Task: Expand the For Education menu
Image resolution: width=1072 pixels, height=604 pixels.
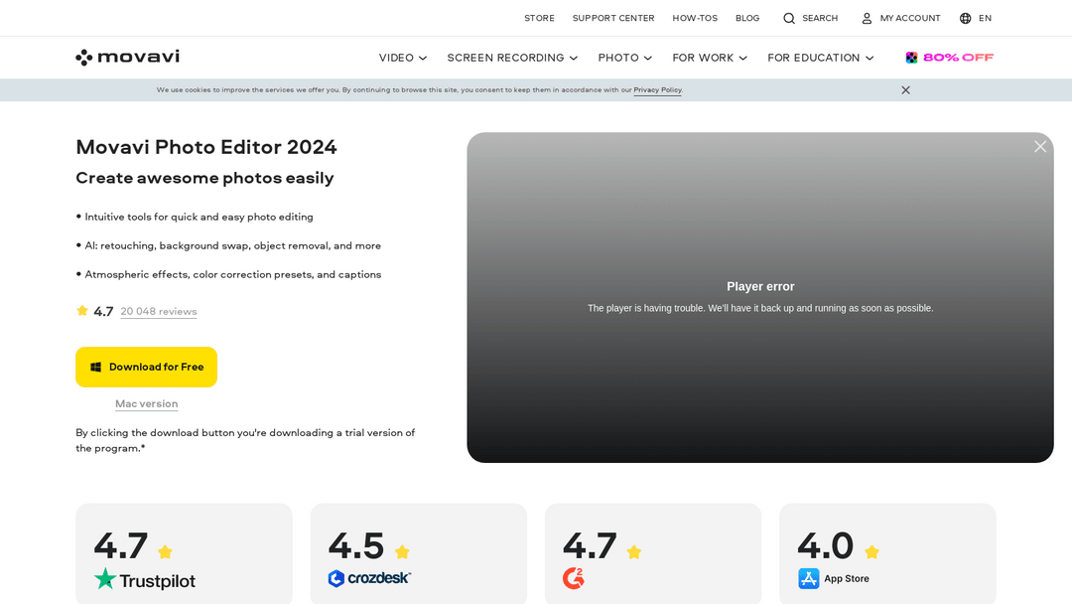Action: [x=820, y=58]
